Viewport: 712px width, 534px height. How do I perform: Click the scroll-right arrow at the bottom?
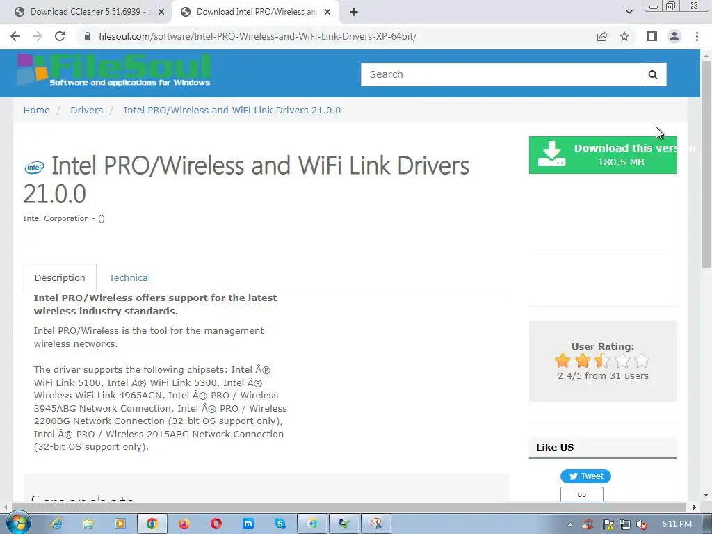[694, 507]
